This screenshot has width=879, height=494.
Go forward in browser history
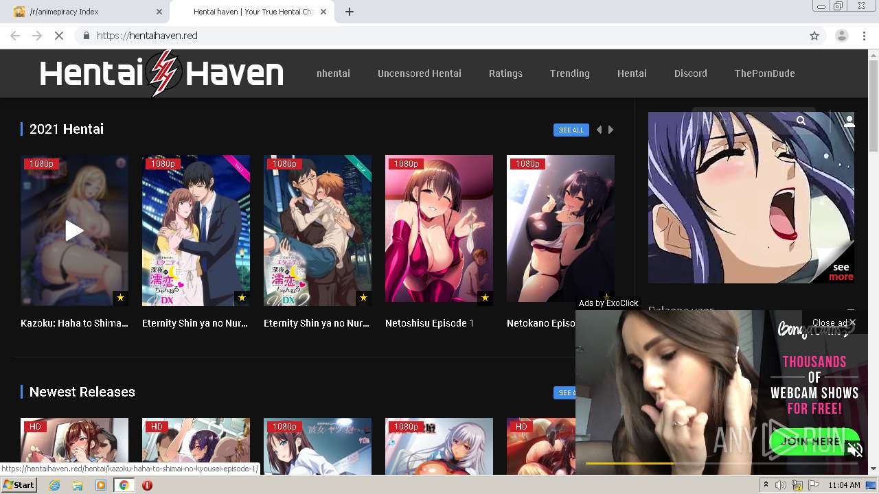point(37,36)
